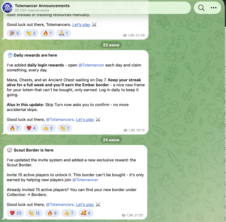Select the compass icon beside Scout Border title
Screen dimensions: 226x222
(x=10, y=150)
